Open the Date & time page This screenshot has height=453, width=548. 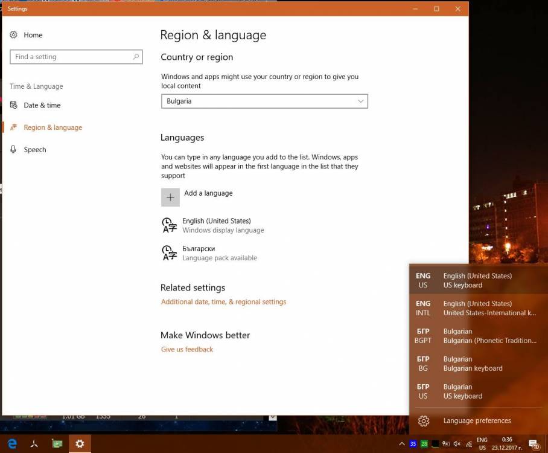42,105
